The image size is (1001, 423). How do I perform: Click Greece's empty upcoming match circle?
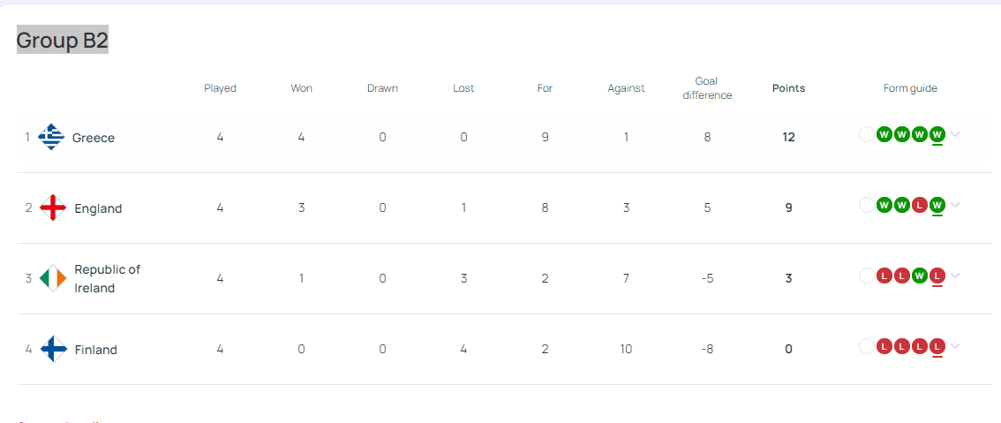click(866, 134)
